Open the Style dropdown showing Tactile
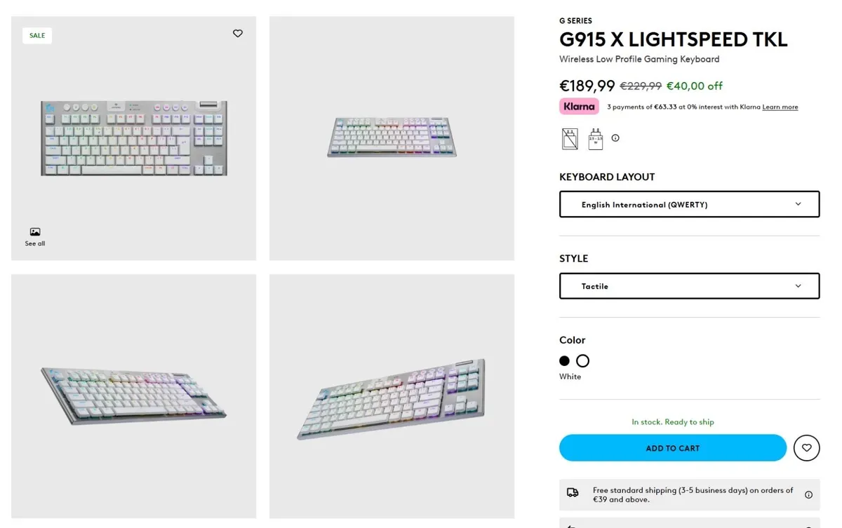 click(x=689, y=286)
